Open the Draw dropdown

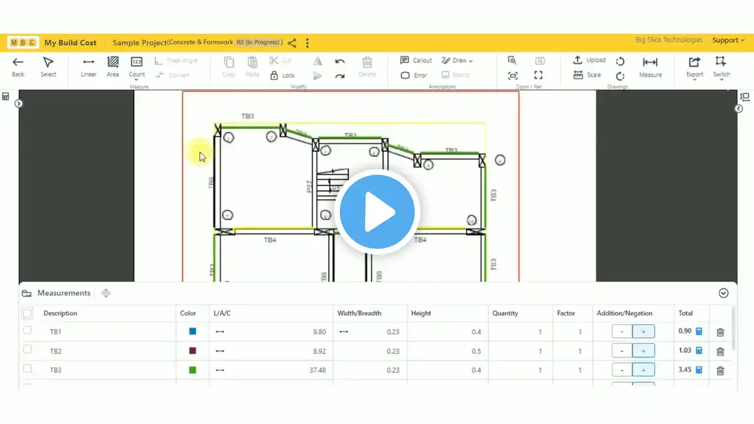click(456, 60)
